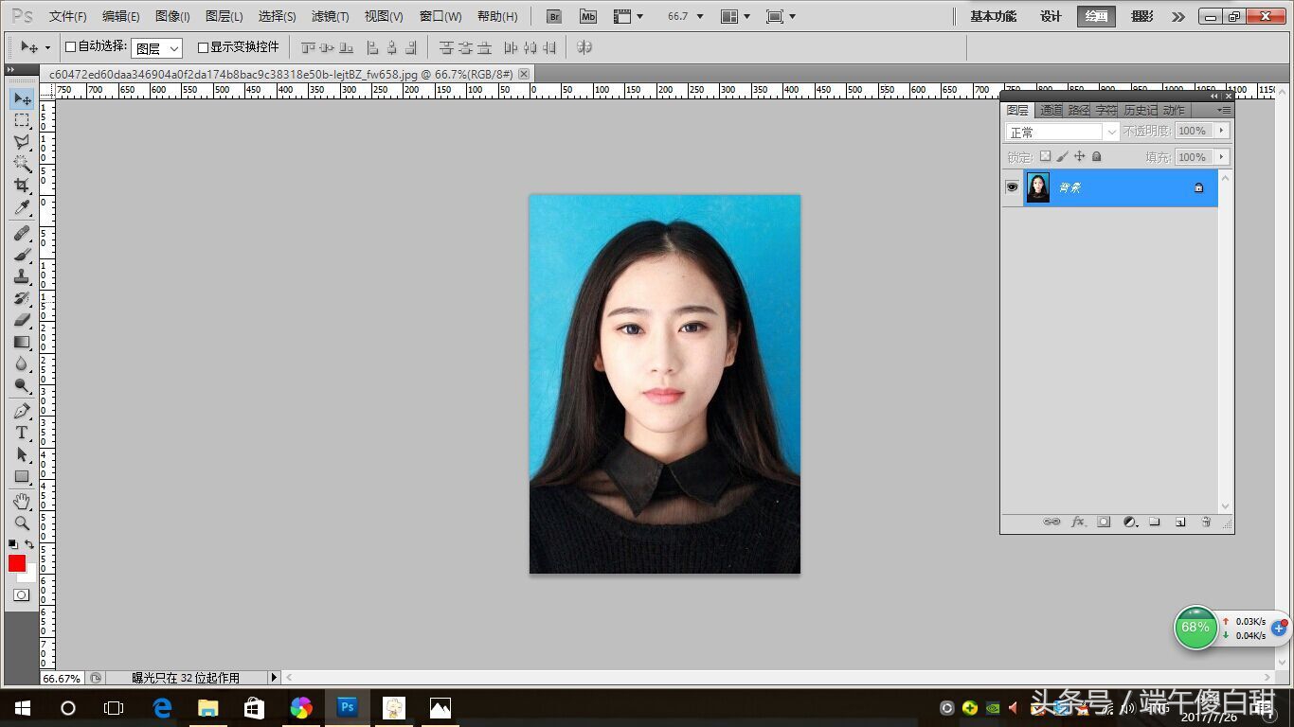Select the Eraser tool
The image size is (1294, 727).
coord(22,320)
